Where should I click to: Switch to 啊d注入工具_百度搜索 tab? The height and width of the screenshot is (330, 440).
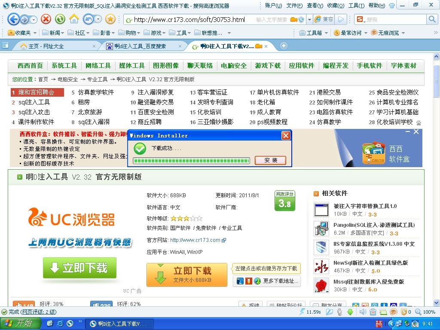pyautogui.click(x=144, y=46)
